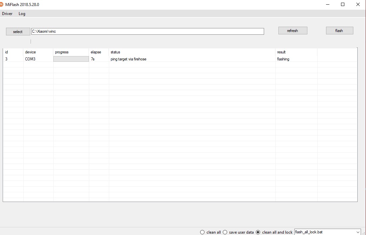Click the 'elapse' column header

(99, 52)
